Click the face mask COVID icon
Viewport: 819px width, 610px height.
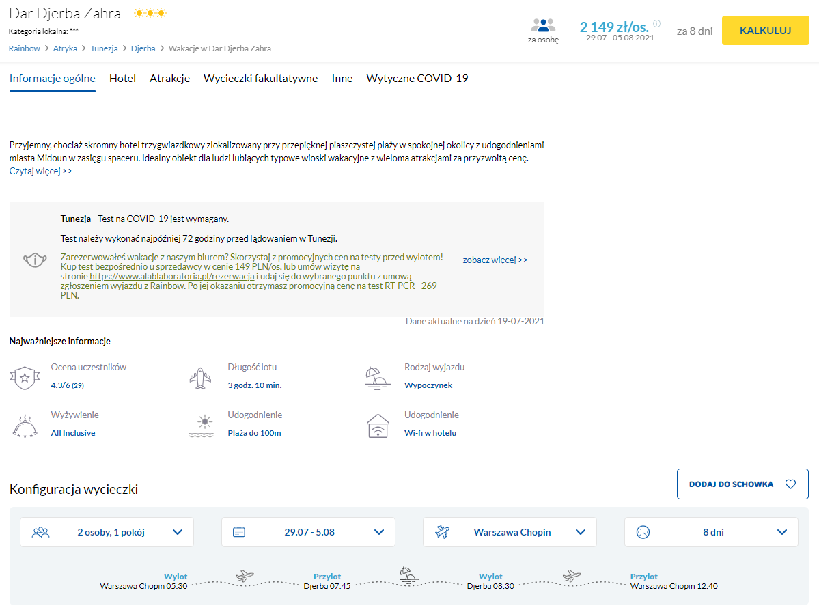point(35,260)
